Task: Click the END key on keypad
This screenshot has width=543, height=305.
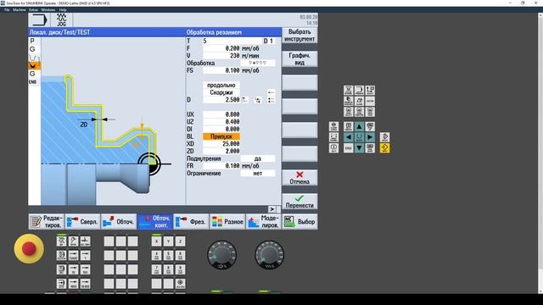Action: (349, 148)
